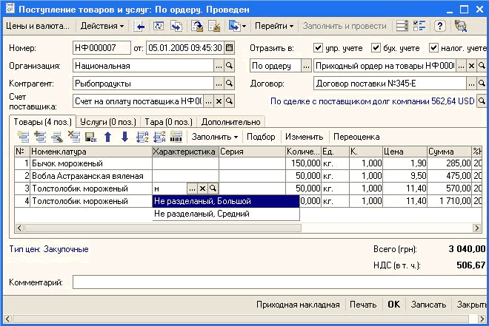489x326 pixels.
Task: Click into the Комментарий input field
Action: point(278,282)
